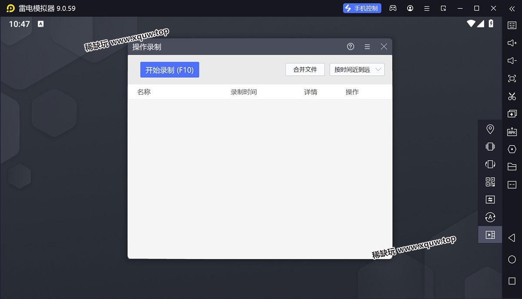
Task: Open shared folder sidebar icon
Action: (x=512, y=167)
